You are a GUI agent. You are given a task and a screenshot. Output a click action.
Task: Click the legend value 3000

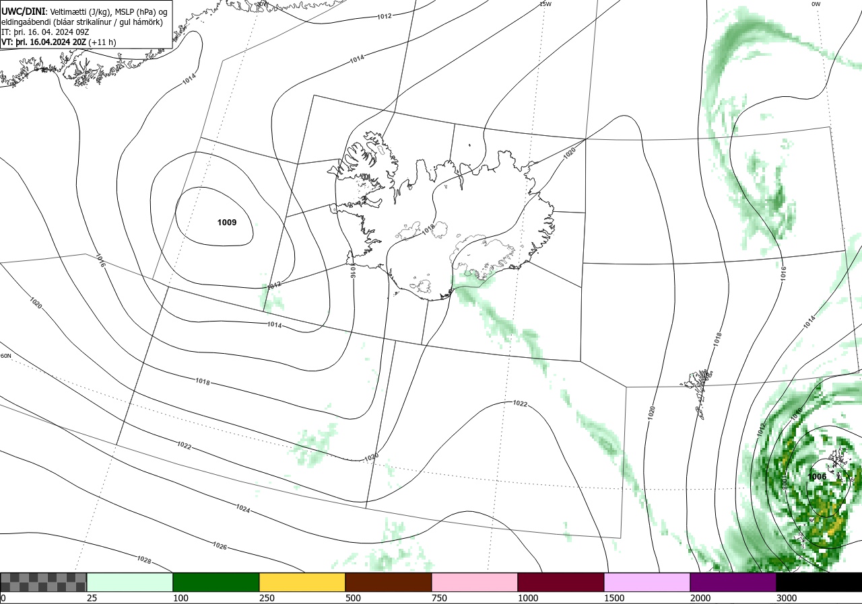coord(786,598)
